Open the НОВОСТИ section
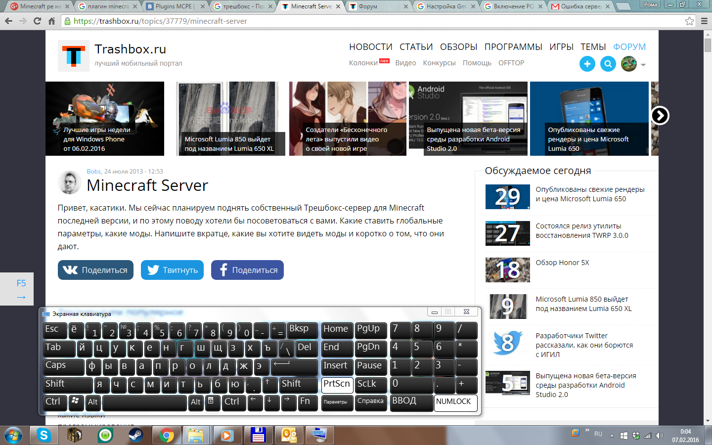The width and height of the screenshot is (712, 445). [371, 47]
